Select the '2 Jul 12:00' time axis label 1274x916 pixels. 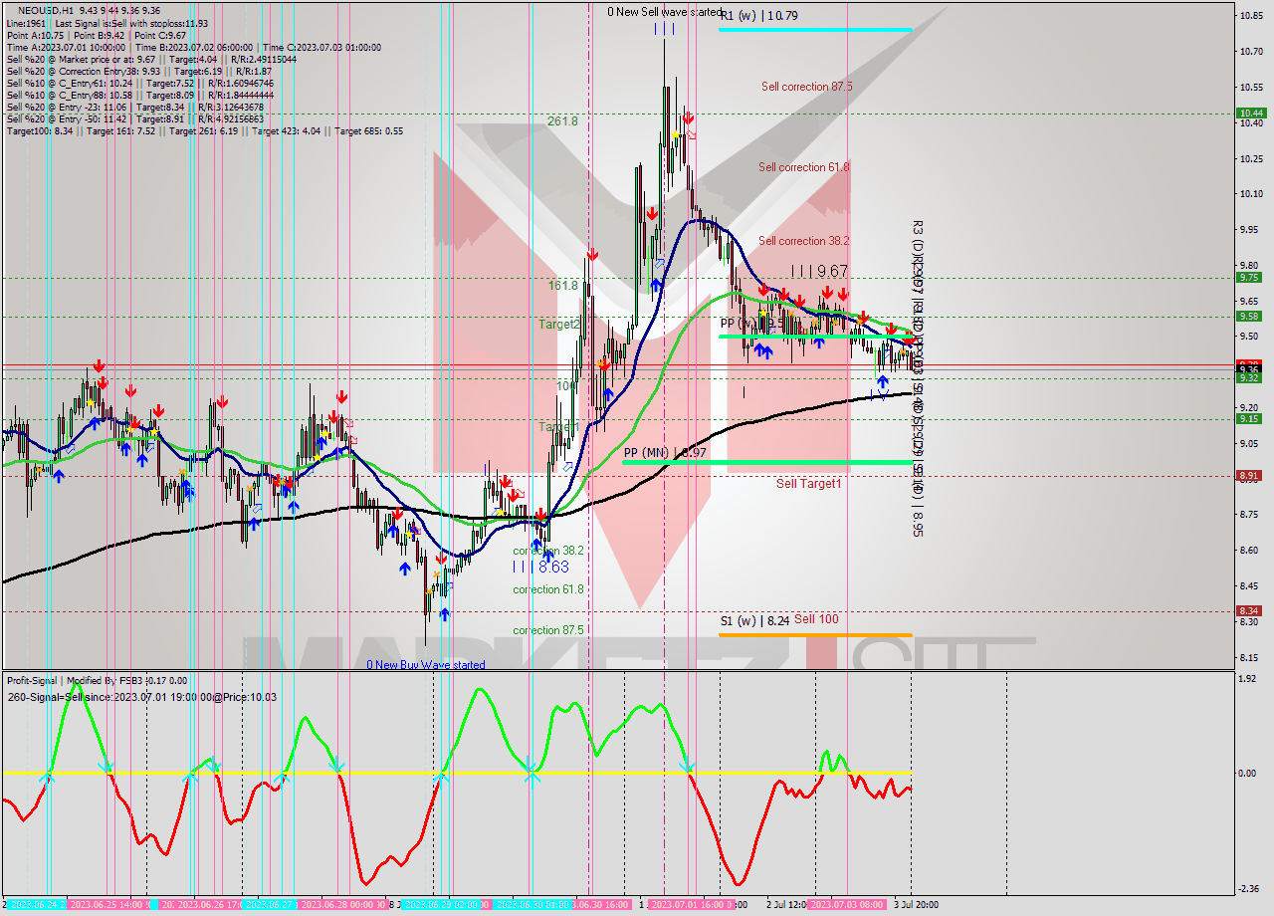click(787, 904)
